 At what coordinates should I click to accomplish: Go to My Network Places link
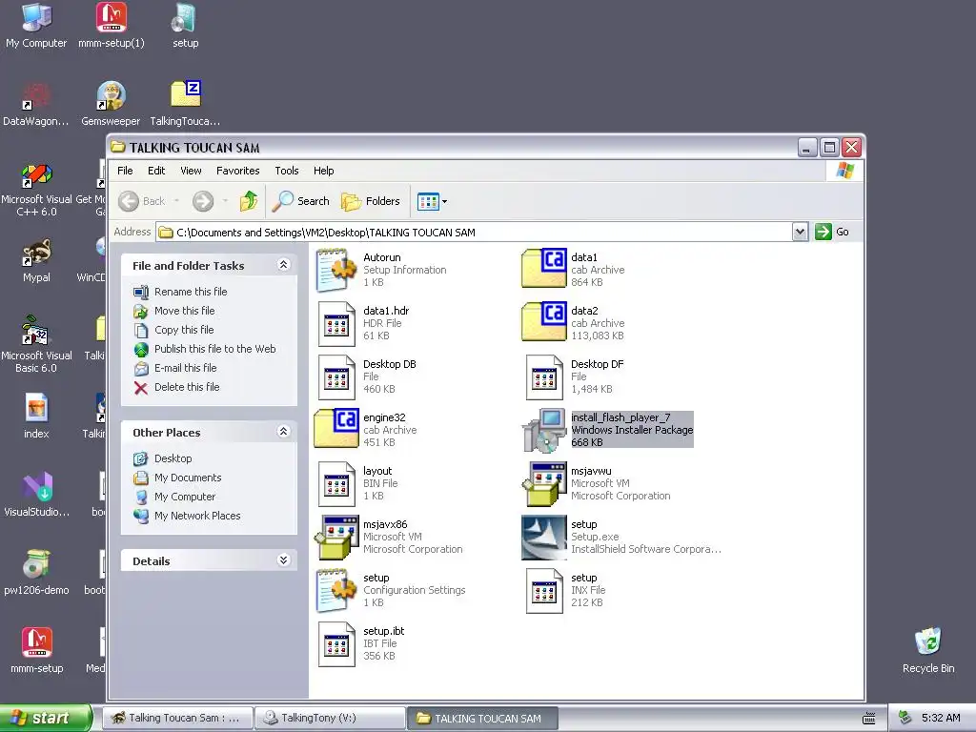[x=197, y=516]
